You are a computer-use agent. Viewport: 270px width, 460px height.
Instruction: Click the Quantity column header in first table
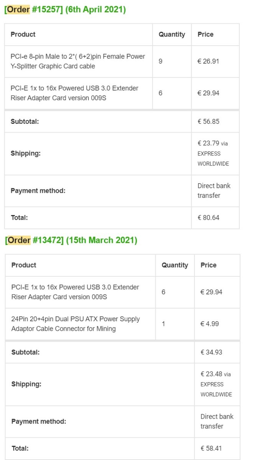[172, 34]
